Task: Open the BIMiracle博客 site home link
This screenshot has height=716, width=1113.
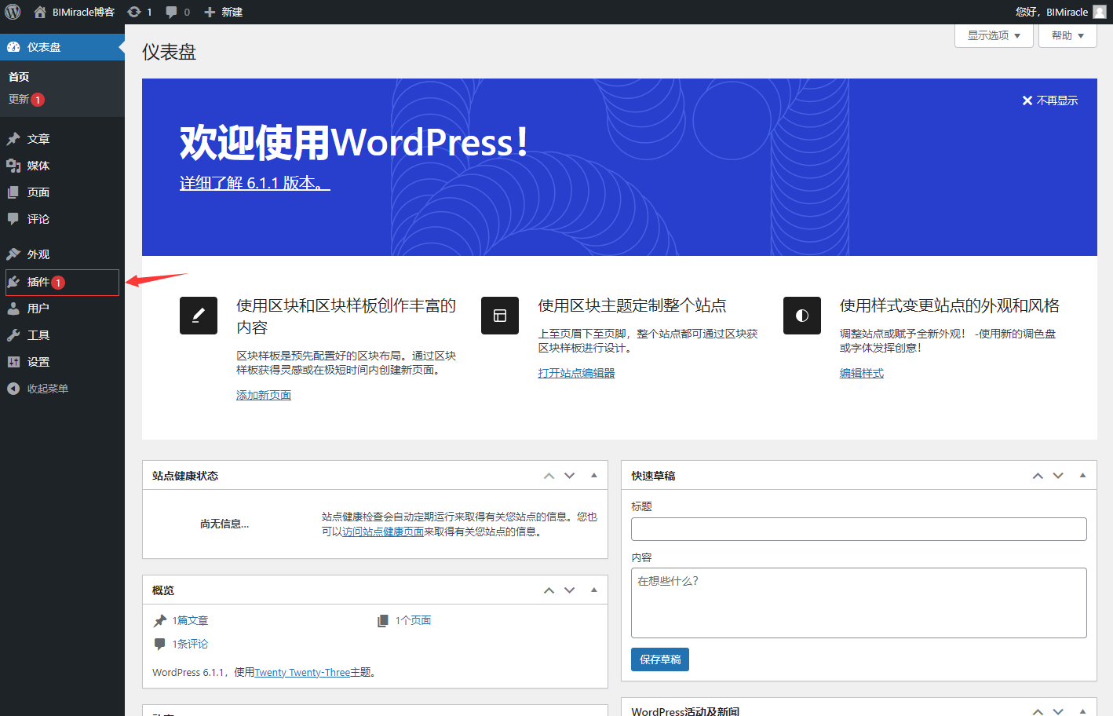Action: 75,12
